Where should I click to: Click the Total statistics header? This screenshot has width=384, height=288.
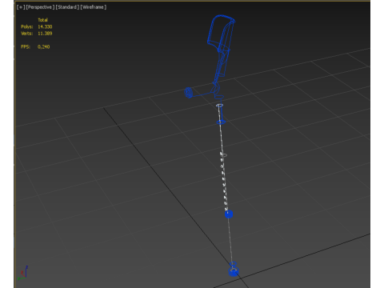click(x=42, y=20)
